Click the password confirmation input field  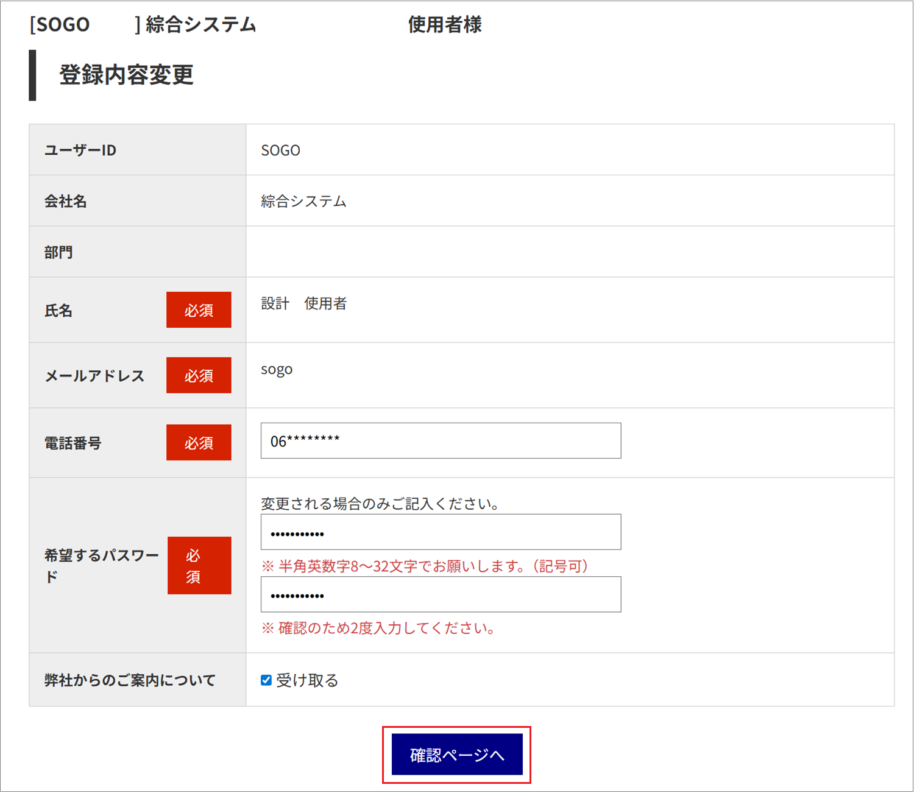coord(441,594)
